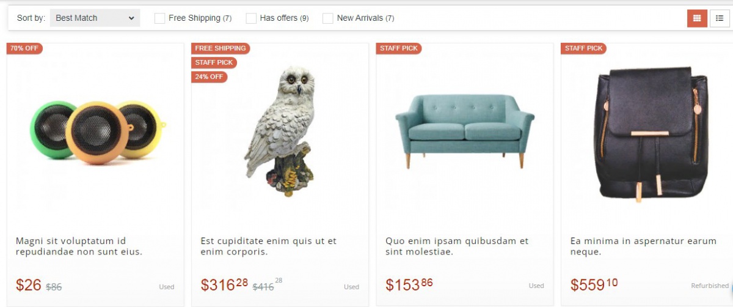Open "Magni sit voluptatum id repudiandae" product link
The height and width of the screenshot is (307, 733).
(79, 246)
